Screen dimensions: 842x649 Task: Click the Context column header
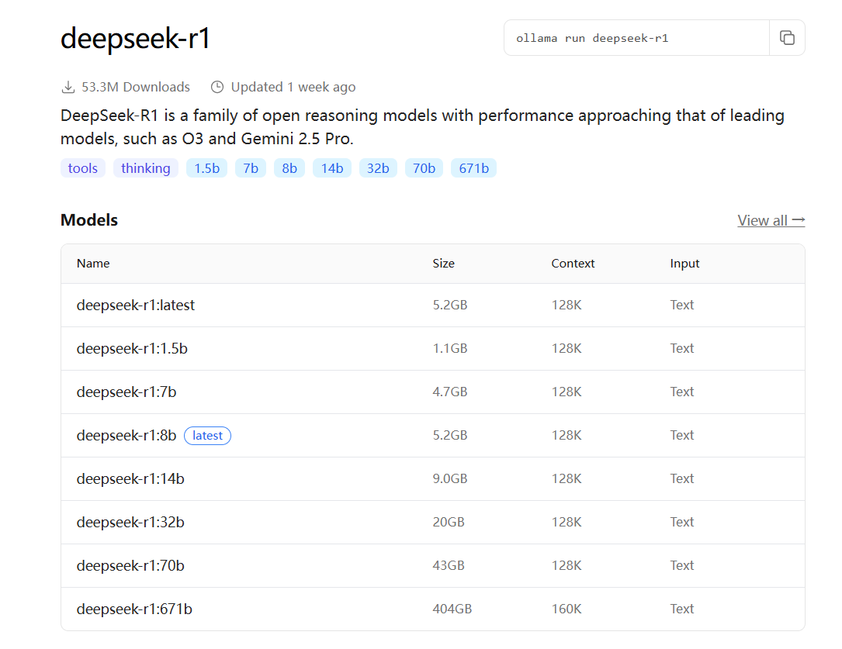pos(573,264)
